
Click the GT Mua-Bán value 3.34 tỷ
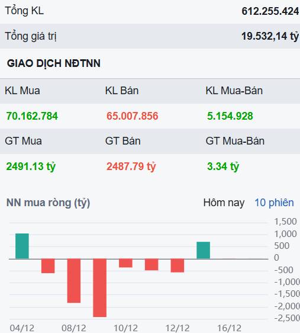pyautogui.click(x=223, y=166)
